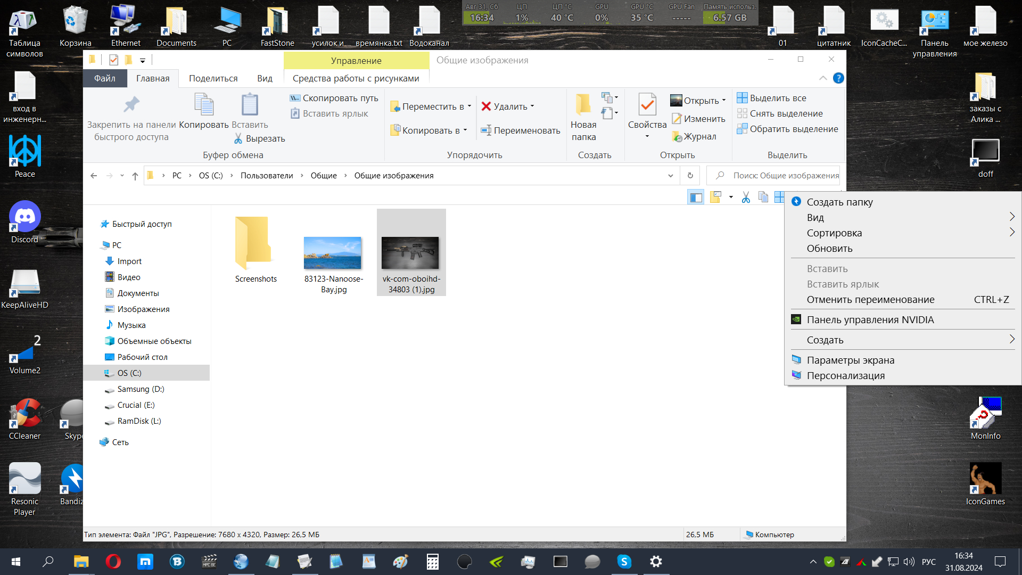Click Скопировать путь button
This screenshot has width=1022, height=575.
pos(334,98)
